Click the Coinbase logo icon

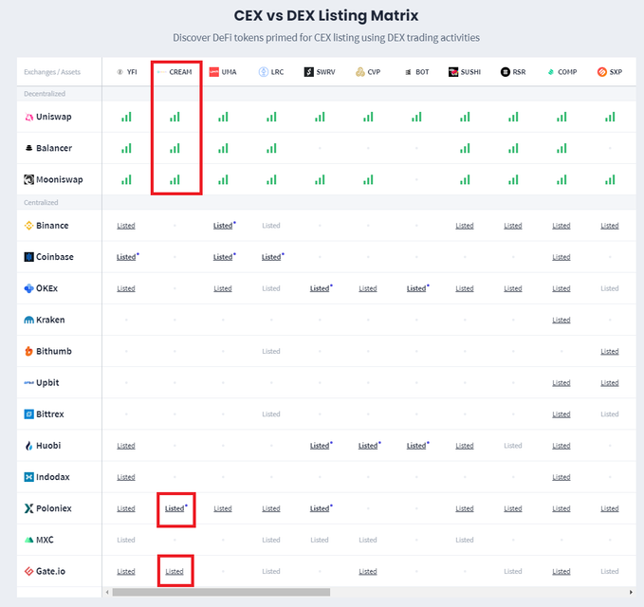(x=28, y=257)
